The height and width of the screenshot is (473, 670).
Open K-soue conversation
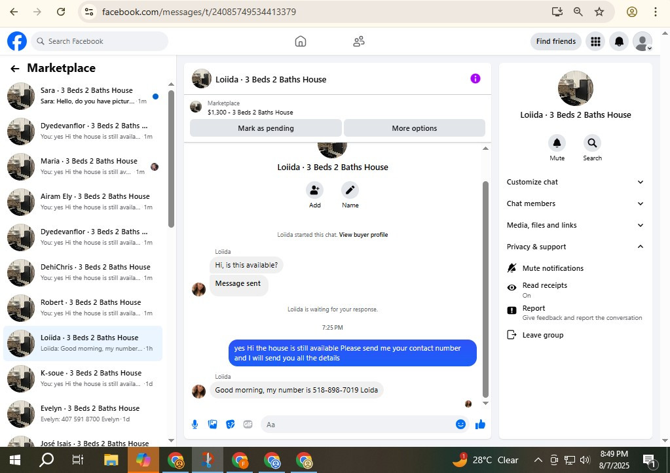(83, 378)
